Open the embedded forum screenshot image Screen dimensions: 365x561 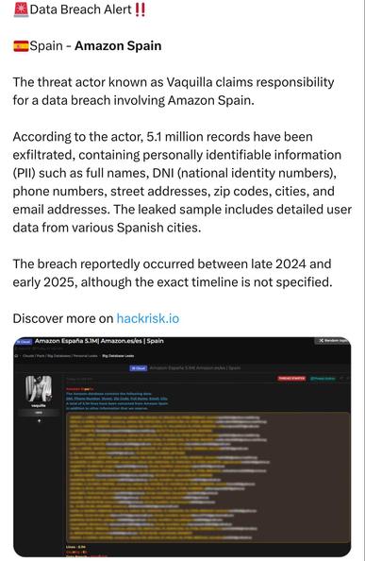[182, 447]
